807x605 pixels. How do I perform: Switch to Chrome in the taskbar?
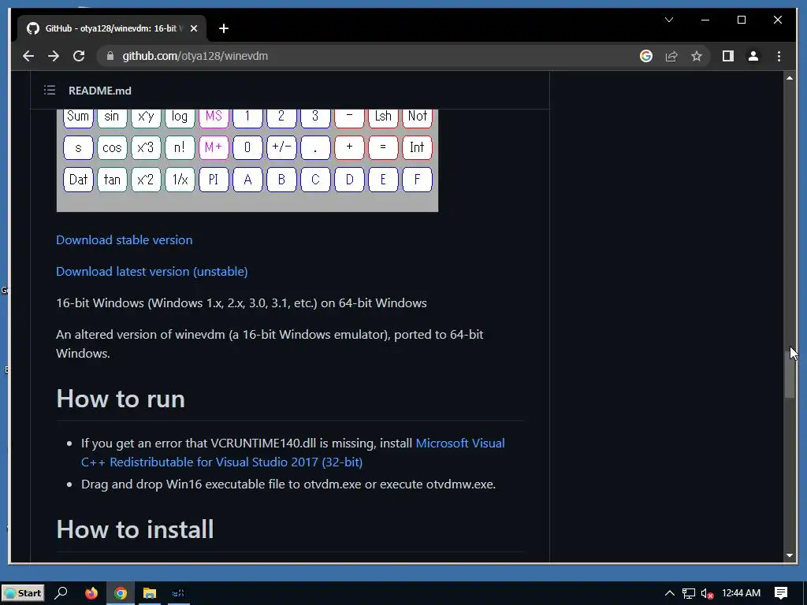pos(121,593)
